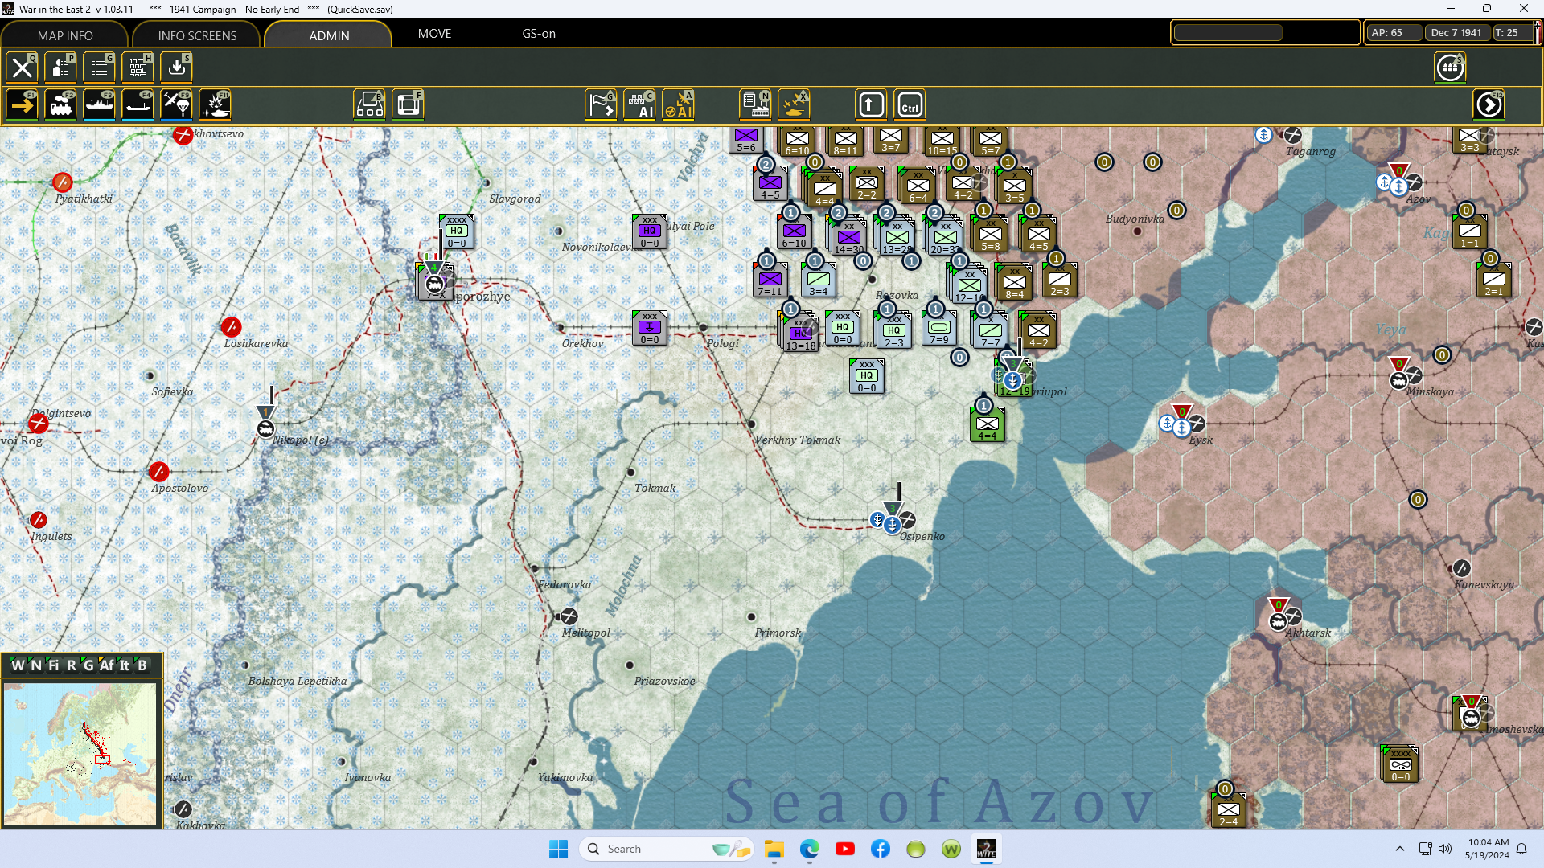Click the fortified zone icon marked F
Viewport: 1544px width, 868px height.
click(409, 105)
